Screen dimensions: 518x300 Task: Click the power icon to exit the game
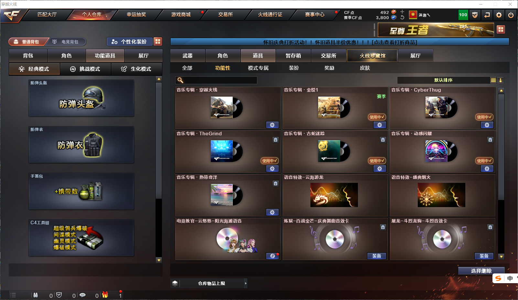point(511,15)
